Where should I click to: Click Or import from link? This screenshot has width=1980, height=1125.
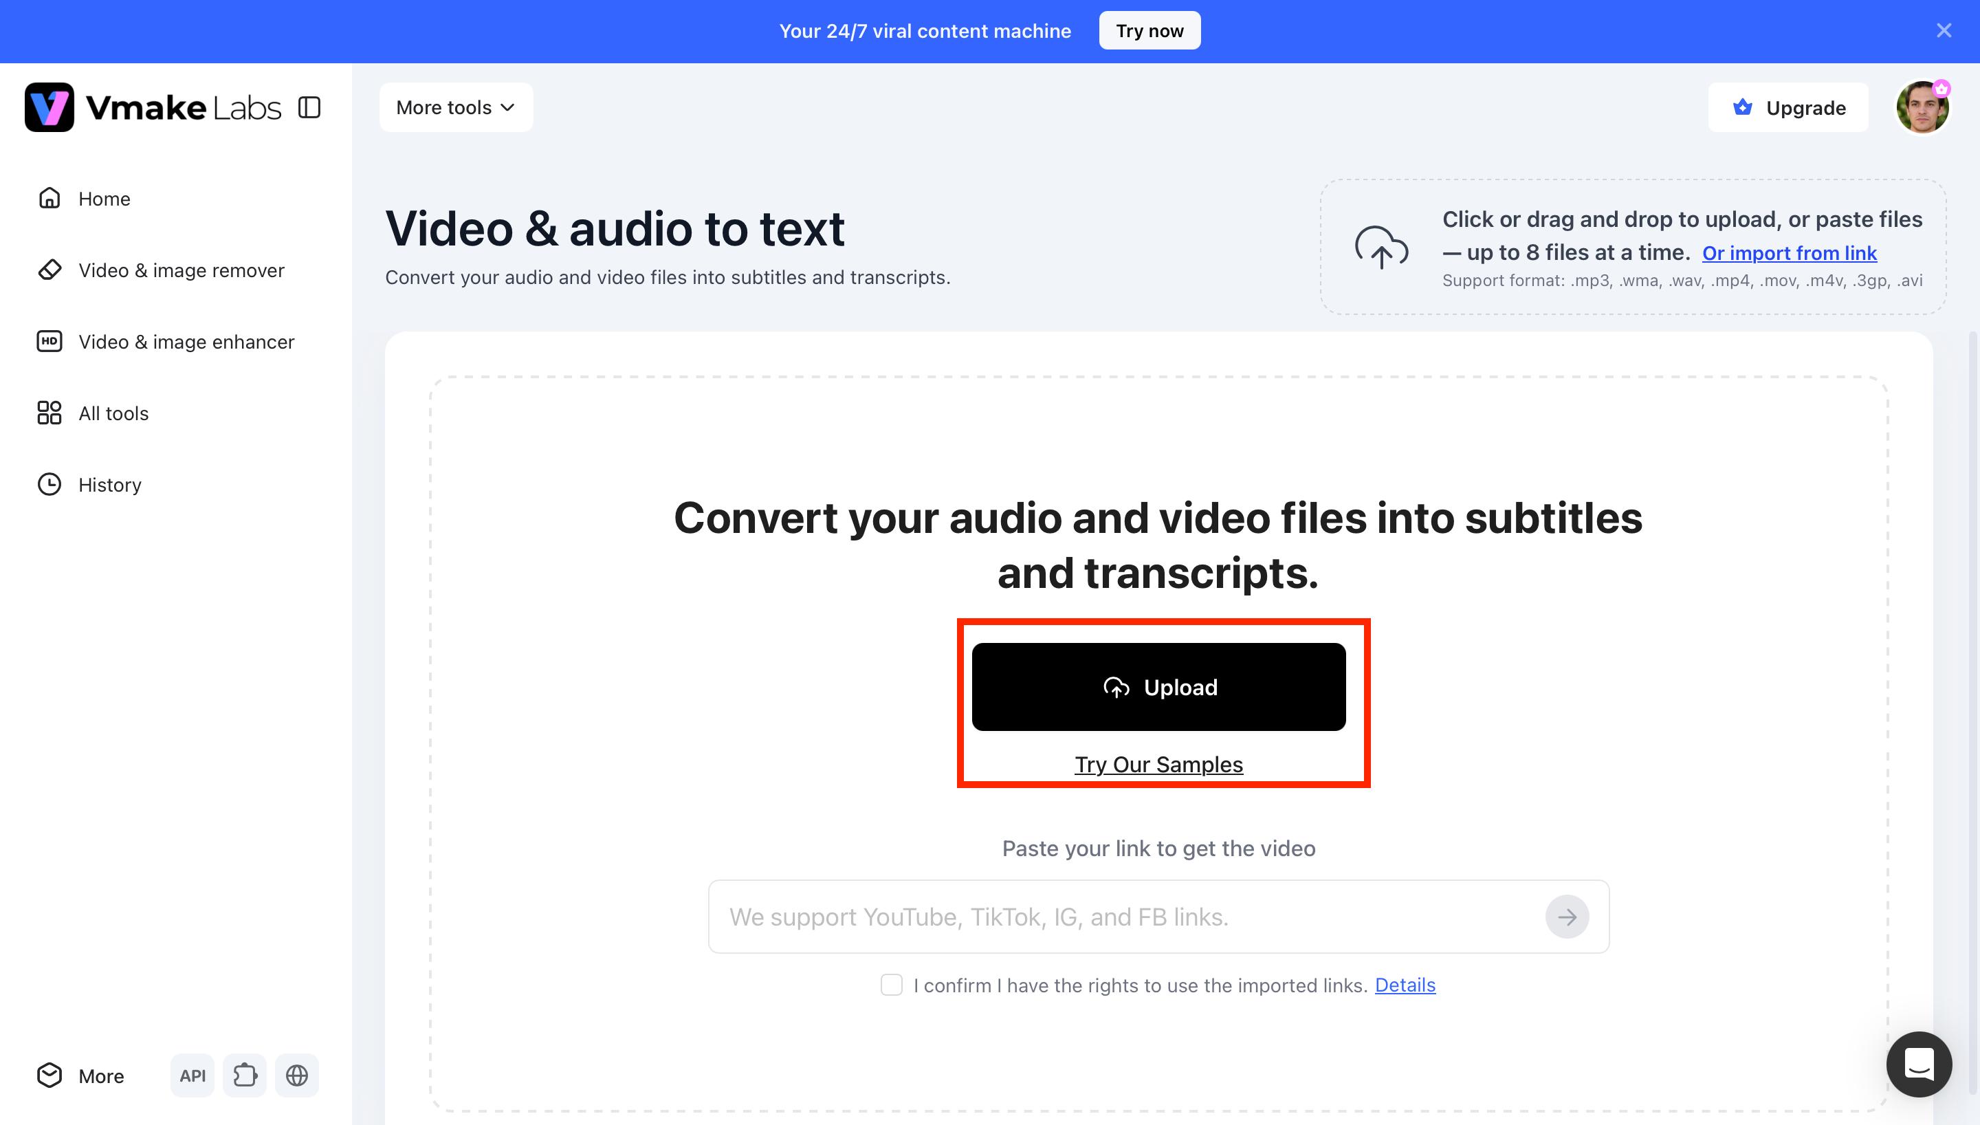1790,254
